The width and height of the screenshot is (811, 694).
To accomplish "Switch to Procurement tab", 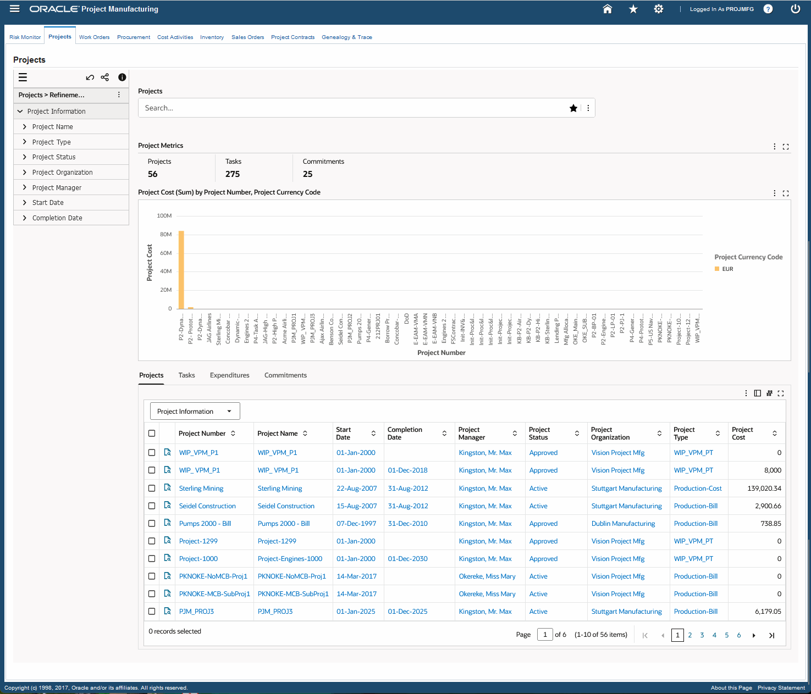I will click(134, 37).
